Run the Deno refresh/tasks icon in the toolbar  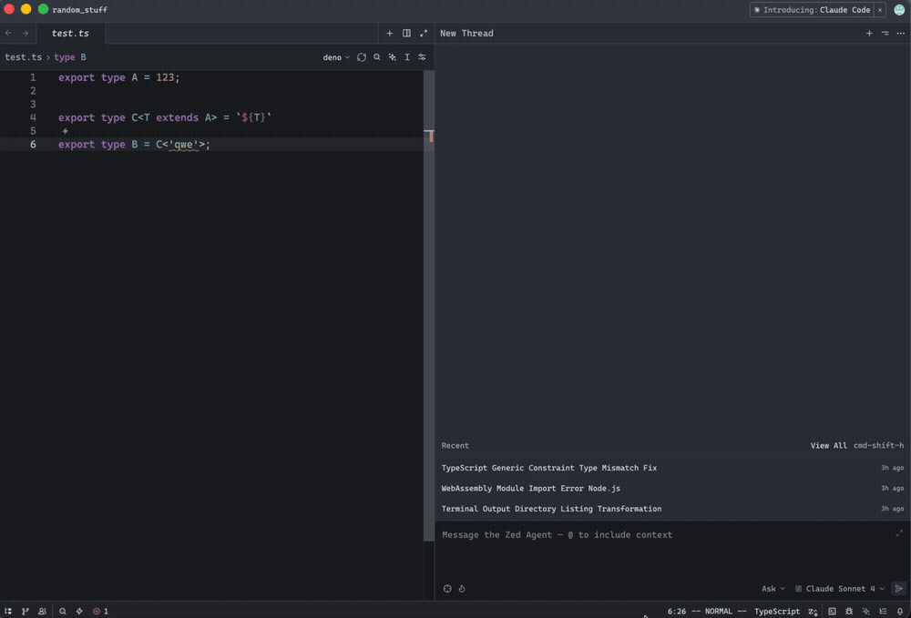362,56
